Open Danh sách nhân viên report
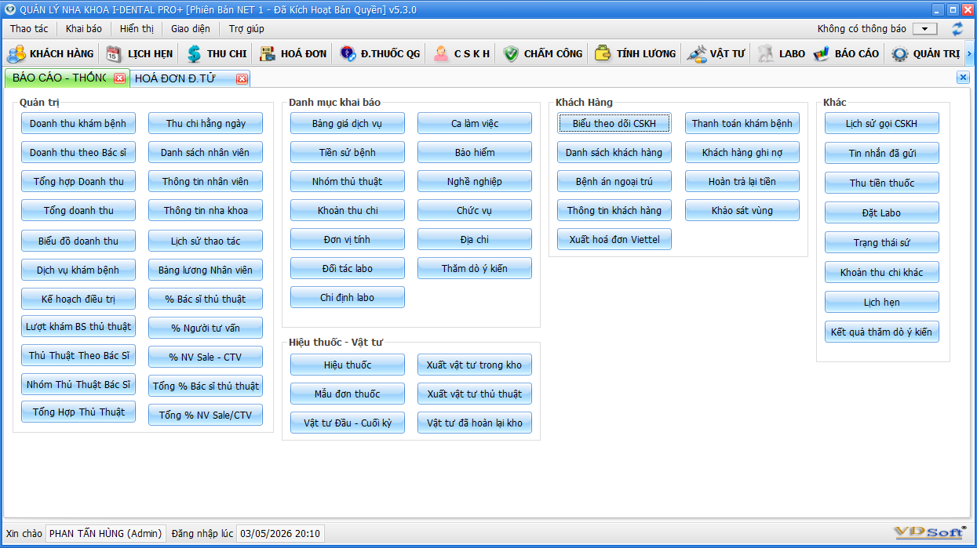This screenshot has height=548, width=977. point(206,152)
